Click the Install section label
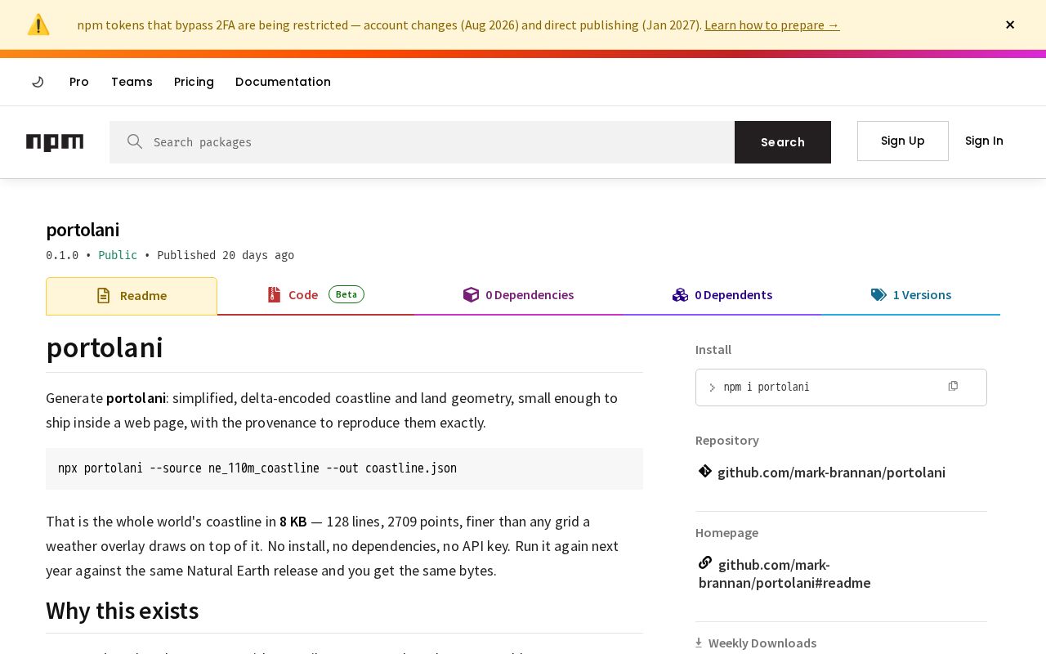This screenshot has height=654, width=1046. 713,349
